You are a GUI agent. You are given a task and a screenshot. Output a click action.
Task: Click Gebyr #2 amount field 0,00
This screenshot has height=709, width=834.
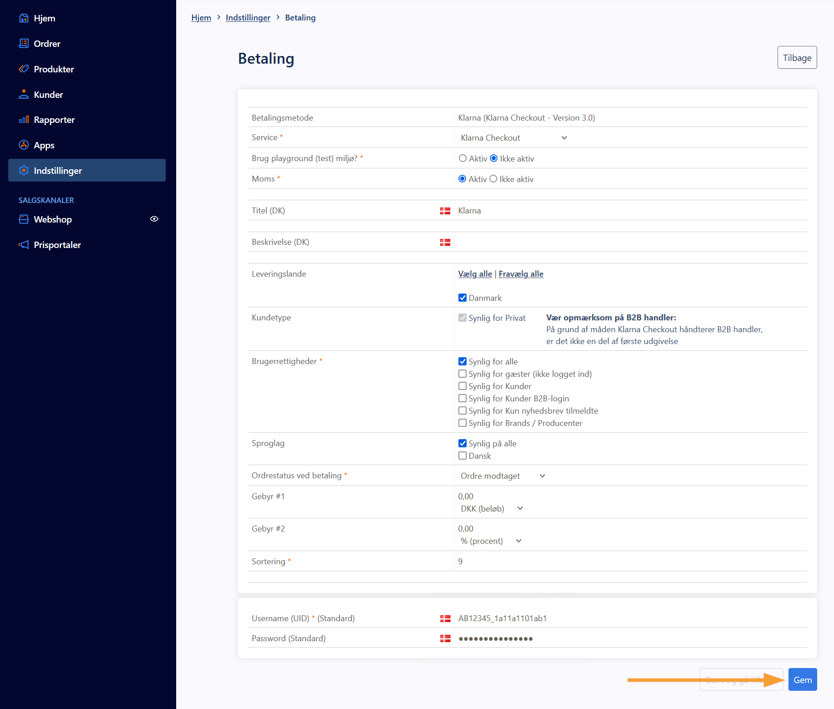click(x=631, y=528)
